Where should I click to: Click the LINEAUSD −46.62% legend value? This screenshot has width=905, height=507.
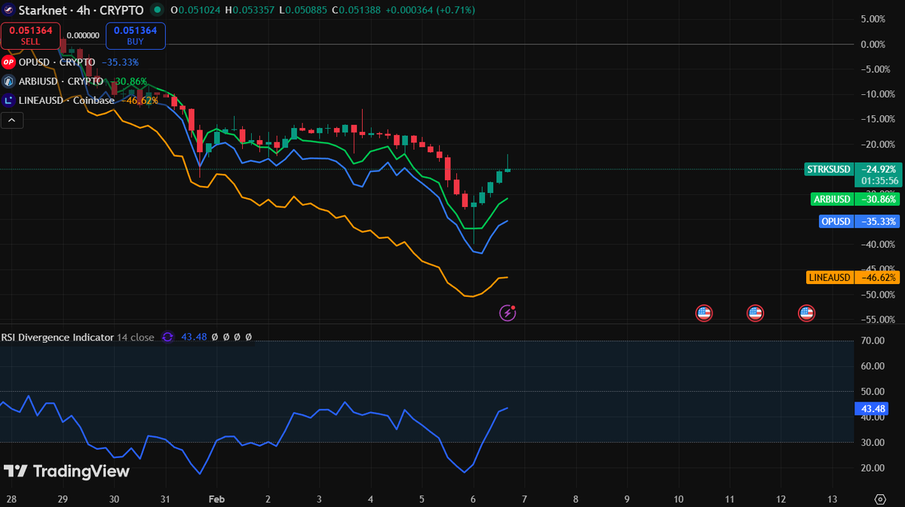(140, 100)
